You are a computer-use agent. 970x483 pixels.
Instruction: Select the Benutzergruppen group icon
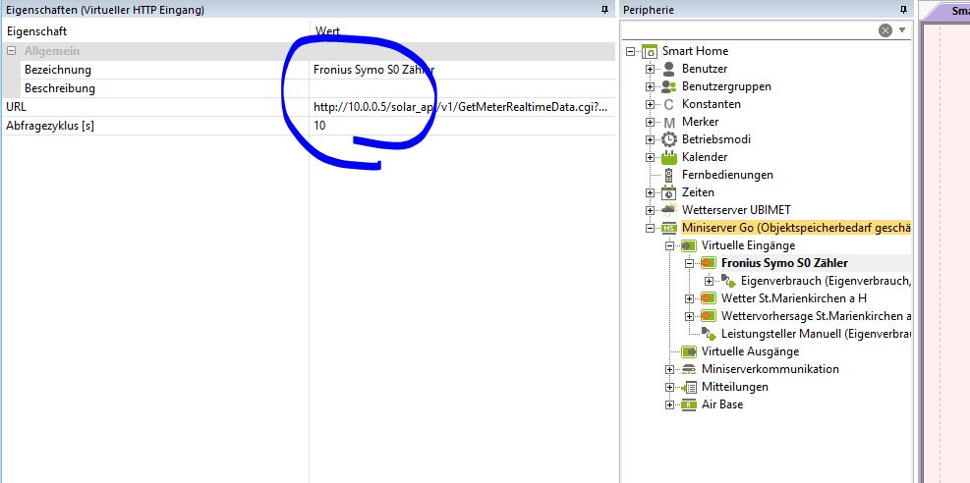[x=669, y=86]
